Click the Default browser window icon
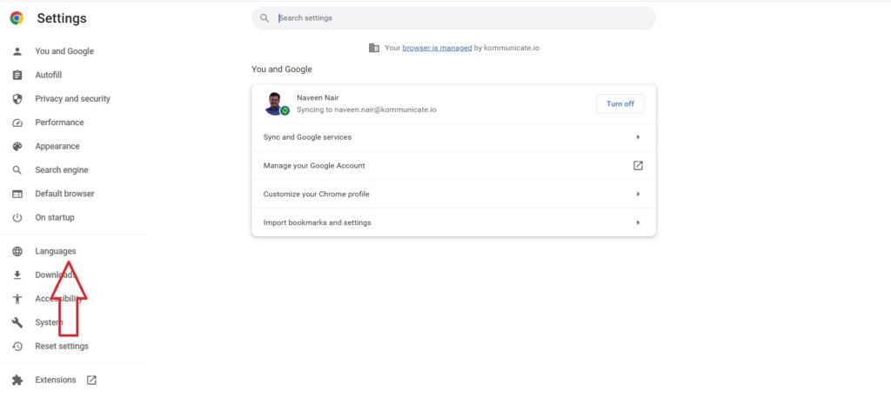The image size is (891, 397). [17, 194]
